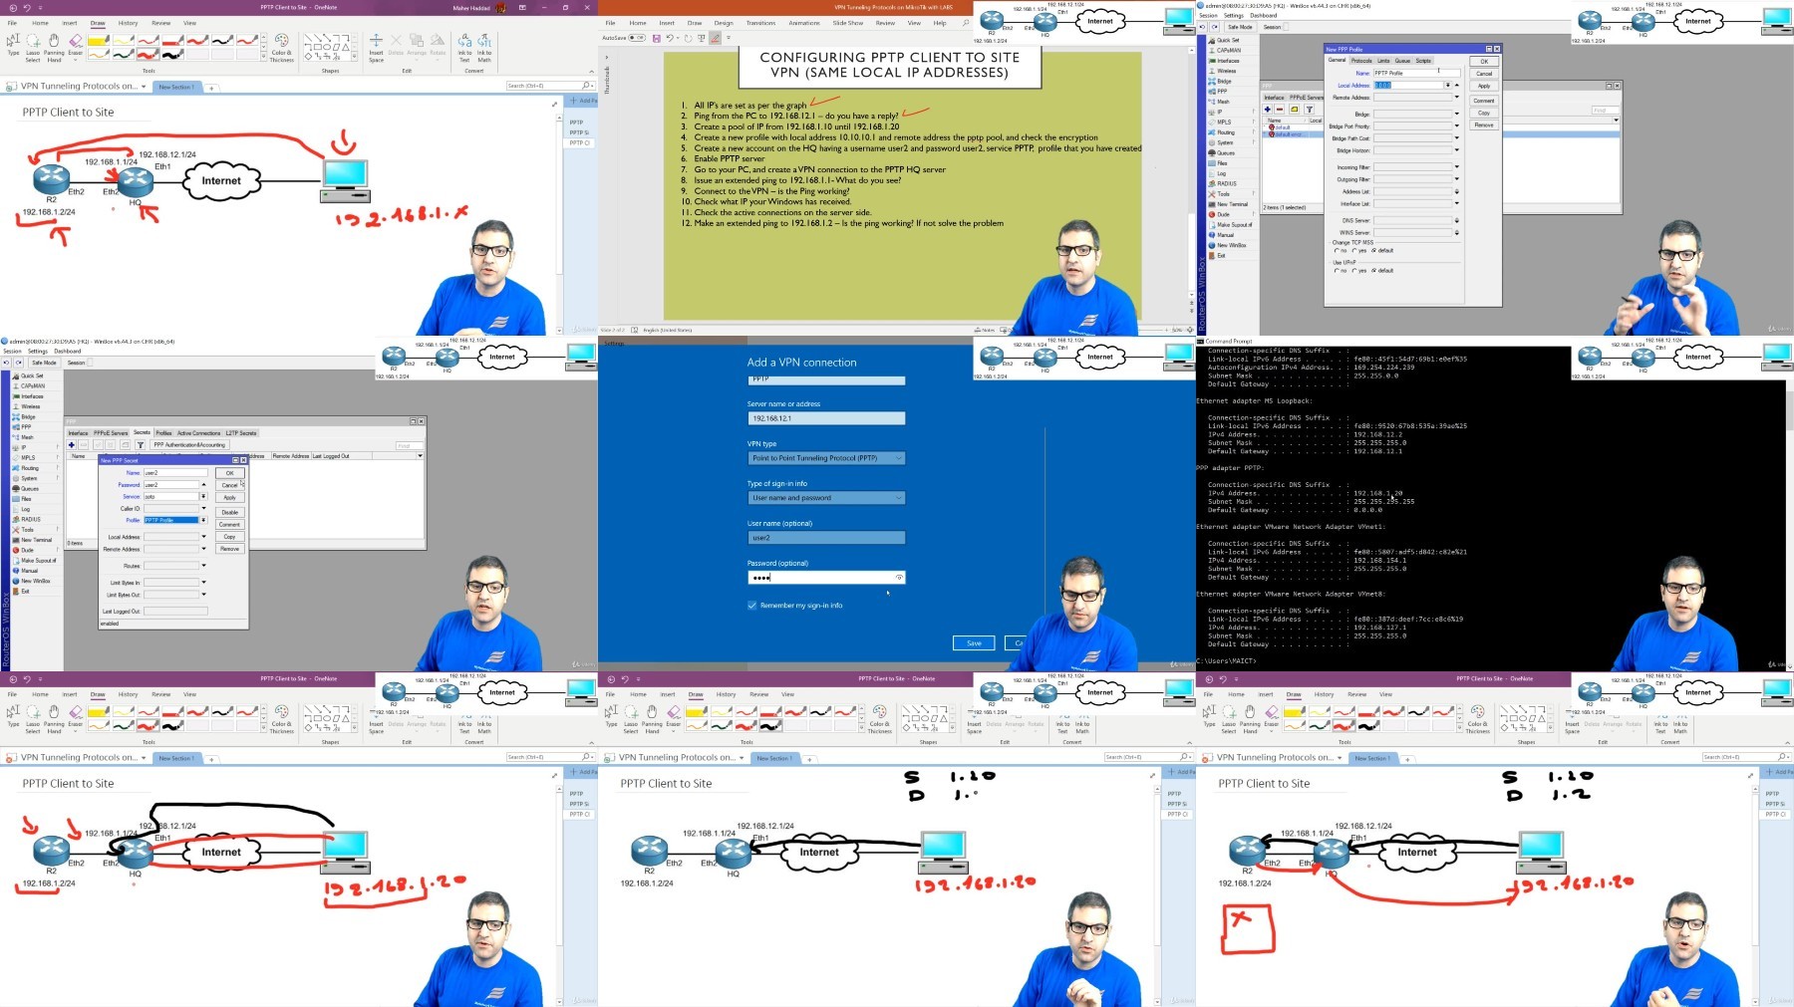Viewport: 1794px width, 1007px height.
Task: Open Transitions tab in PowerPoint
Action: pyautogui.click(x=760, y=23)
